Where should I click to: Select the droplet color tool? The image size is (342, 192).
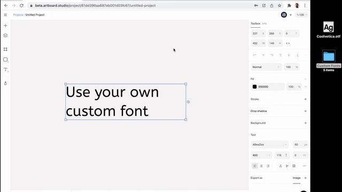[5, 83]
